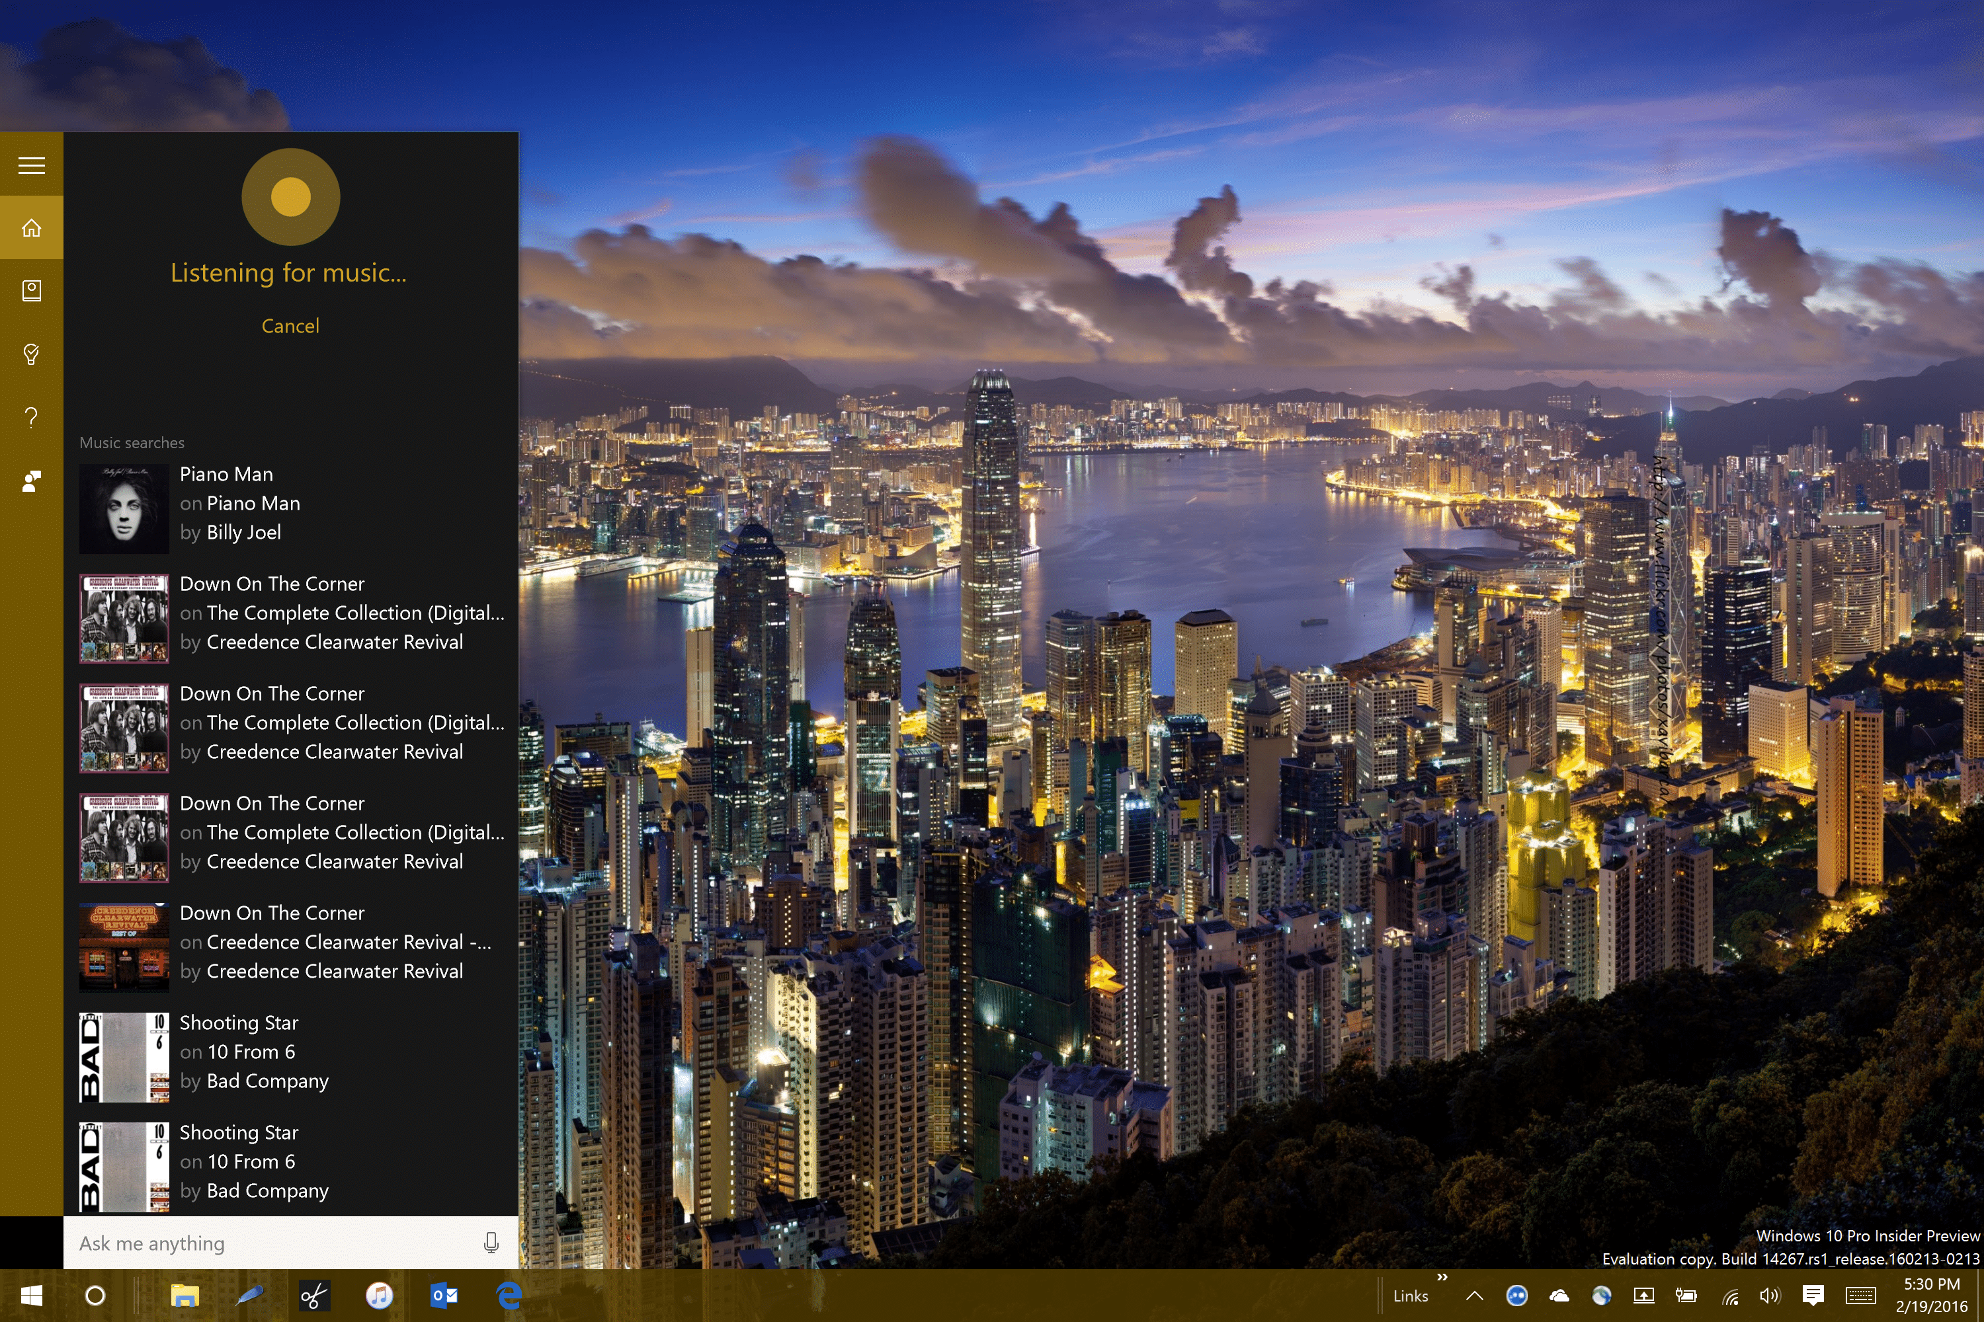Open the screen projection tray icon

[x=1643, y=1296]
